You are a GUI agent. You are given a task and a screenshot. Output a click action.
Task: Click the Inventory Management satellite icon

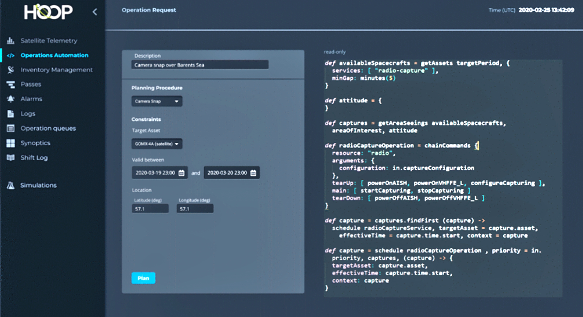click(10, 70)
